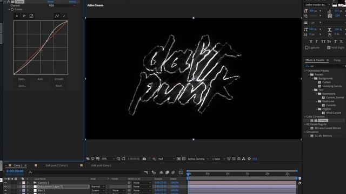Choose the medium curves grid size icon

click(x=24, y=16)
